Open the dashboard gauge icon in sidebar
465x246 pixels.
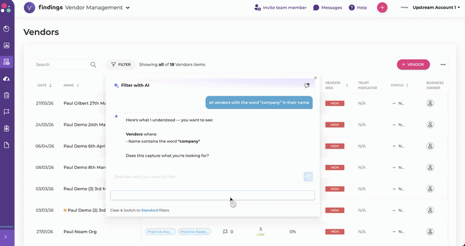pos(6,28)
